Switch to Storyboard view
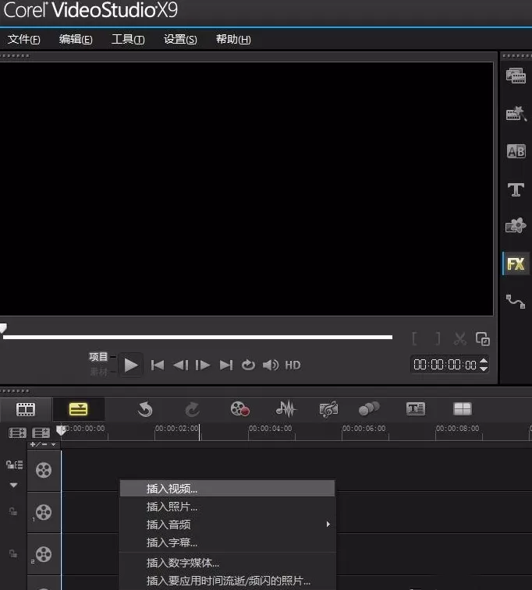Screen dimensions: 532x590 tap(26, 409)
